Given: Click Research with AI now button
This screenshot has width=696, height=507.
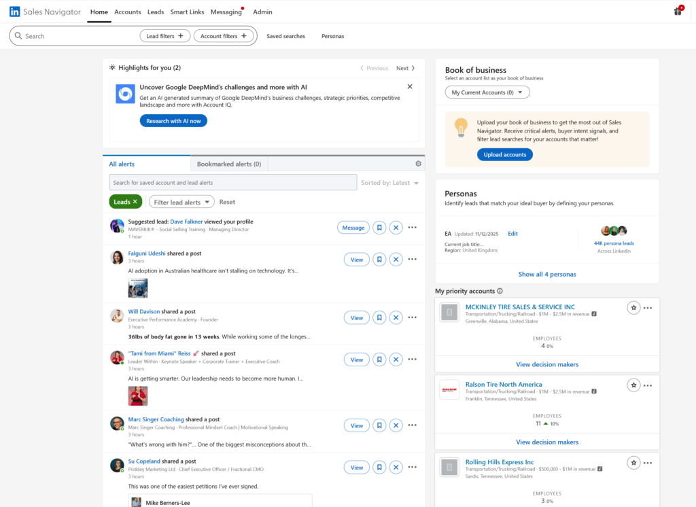Looking at the screenshot, I should tap(173, 121).
